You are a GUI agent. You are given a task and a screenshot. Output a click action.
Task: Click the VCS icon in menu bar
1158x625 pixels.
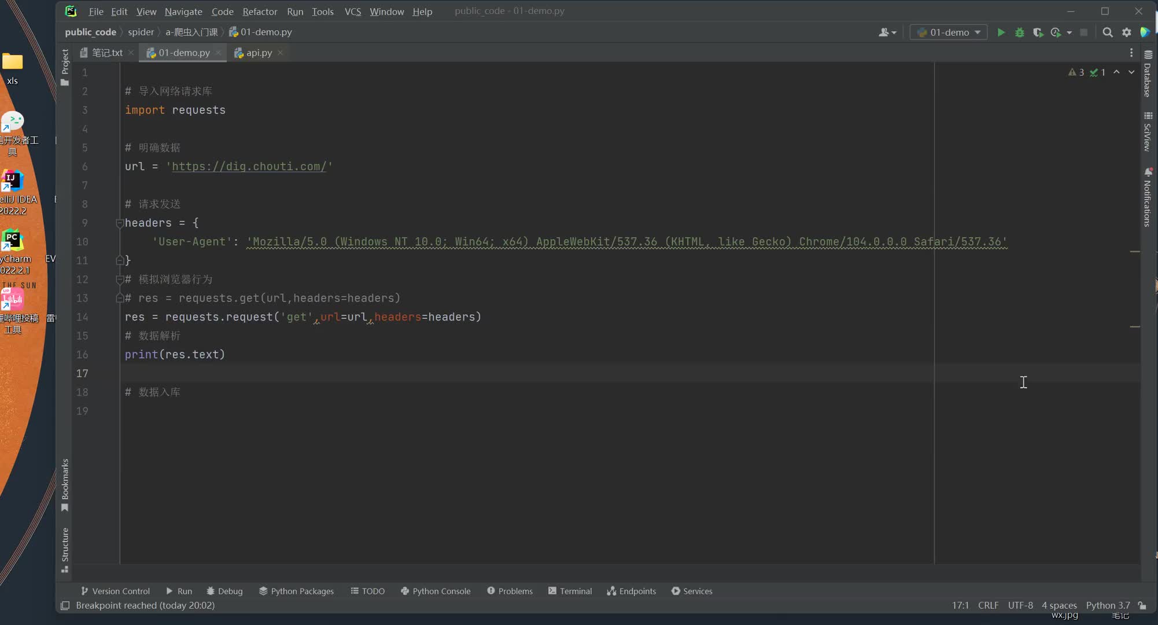352,11
